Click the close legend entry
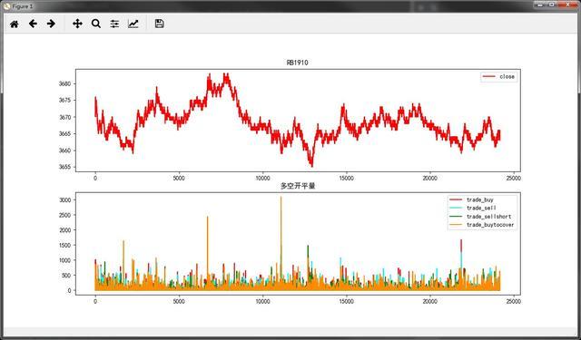Screen dimensions: 581x340 tap(498, 76)
